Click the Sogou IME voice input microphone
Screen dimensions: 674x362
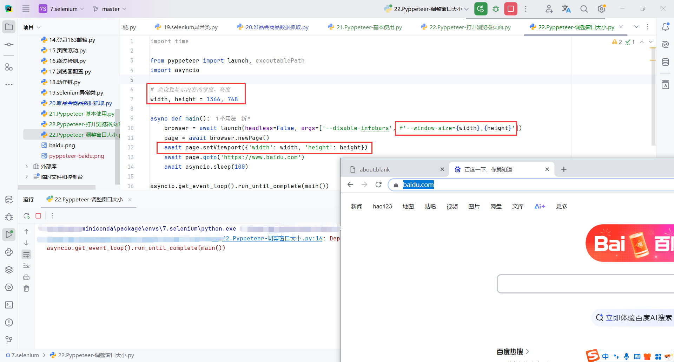pyautogui.click(x=626, y=356)
